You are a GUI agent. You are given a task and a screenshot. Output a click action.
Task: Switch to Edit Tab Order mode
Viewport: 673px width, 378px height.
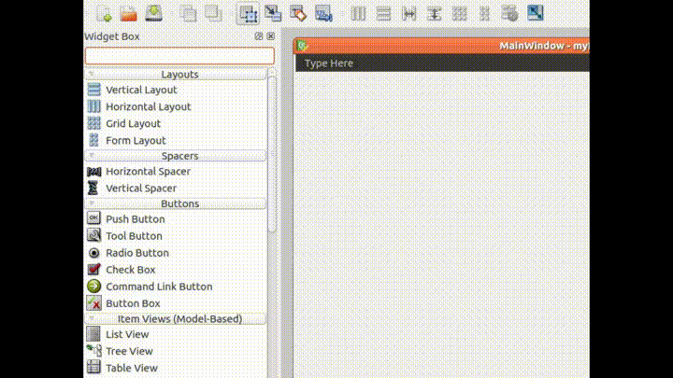coord(323,13)
